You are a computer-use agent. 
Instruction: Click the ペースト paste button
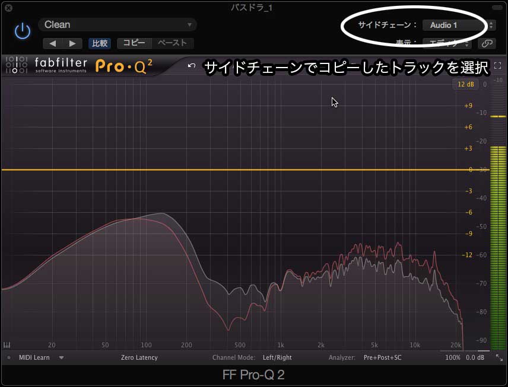[x=172, y=43]
